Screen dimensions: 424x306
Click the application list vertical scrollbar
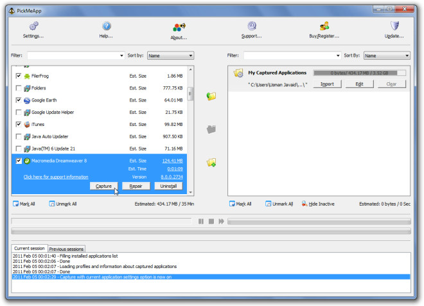(x=190, y=130)
